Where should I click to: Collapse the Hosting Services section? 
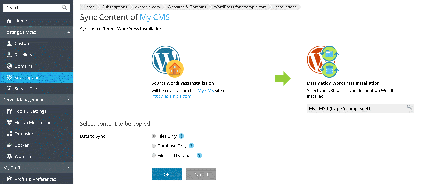68,32
